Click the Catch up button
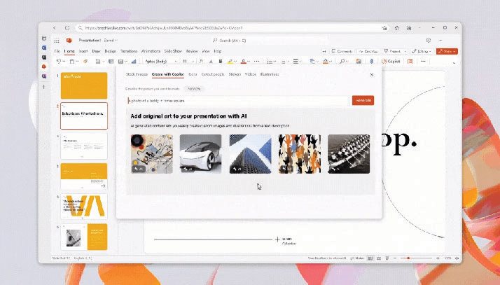The image size is (500, 285). click(370, 51)
